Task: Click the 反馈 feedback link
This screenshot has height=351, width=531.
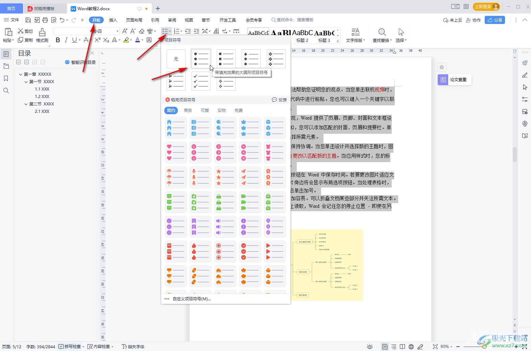Action: click(x=279, y=100)
